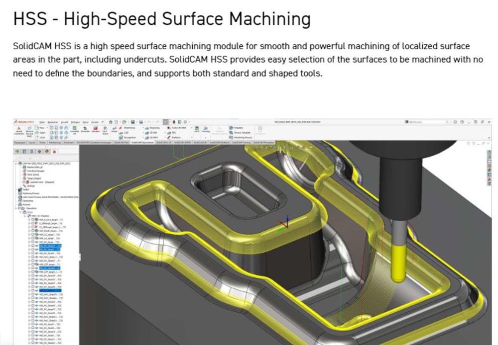Click the Home icon in the quick-access bar
This screenshot has height=345, width=498.
(x=111, y=122)
